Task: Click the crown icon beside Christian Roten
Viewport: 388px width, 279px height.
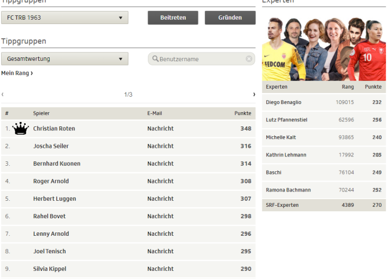Action: pos(20,129)
